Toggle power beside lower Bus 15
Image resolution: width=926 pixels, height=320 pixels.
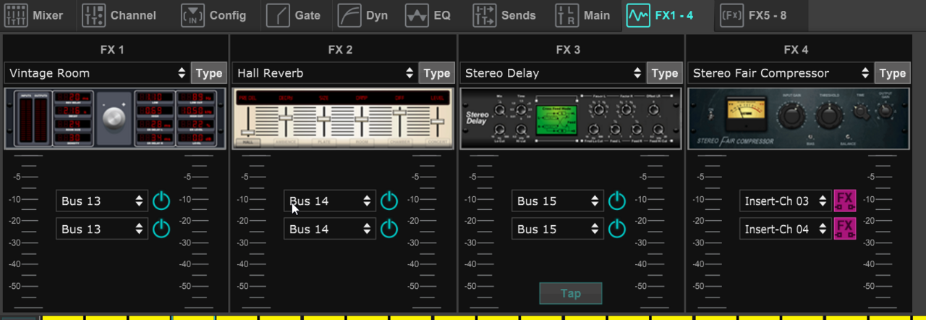(x=617, y=229)
